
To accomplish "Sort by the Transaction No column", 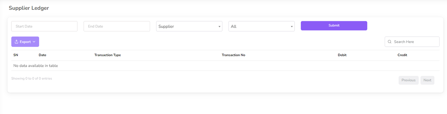I will 233,55.
